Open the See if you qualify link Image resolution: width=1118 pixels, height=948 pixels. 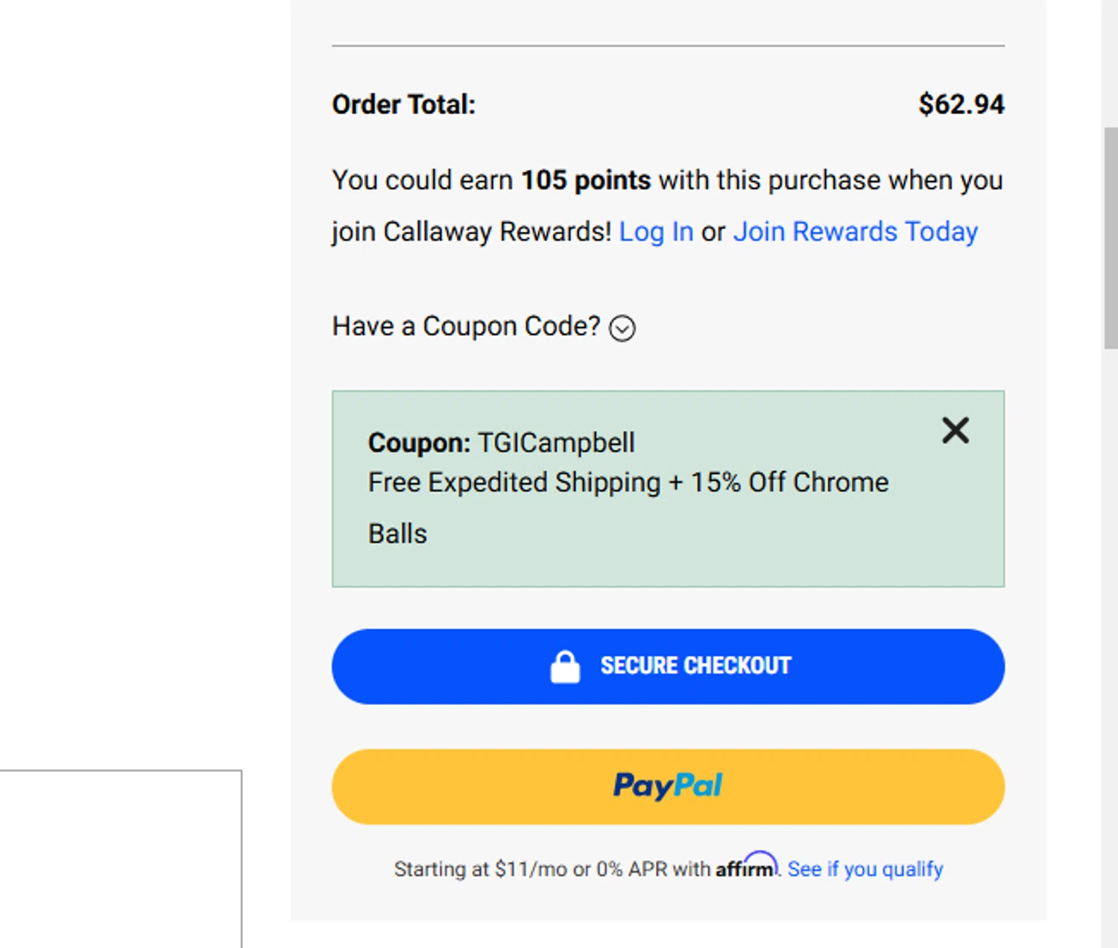865,869
